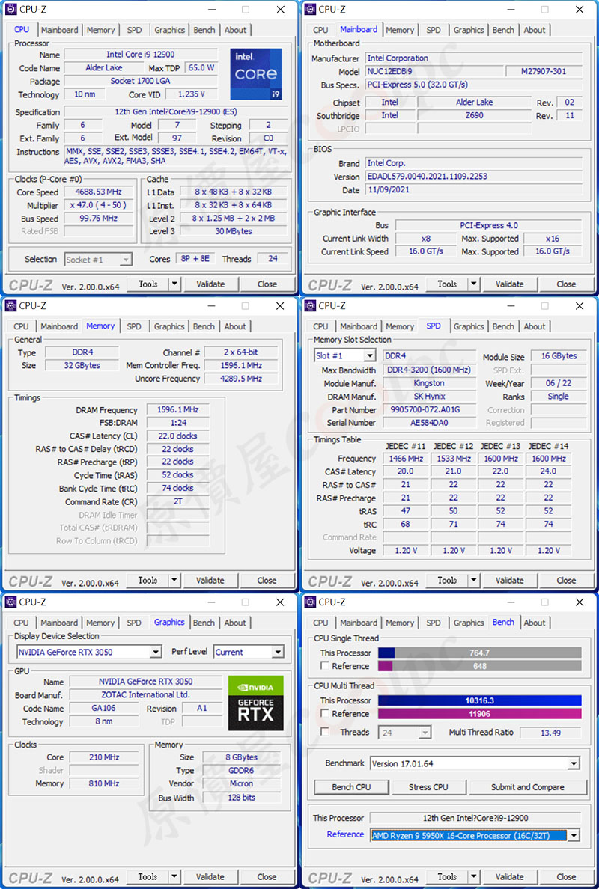Click the CPU-Z title icon in the Memory tab window
This screenshot has height=889, width=599.
[x=10, y=306]
